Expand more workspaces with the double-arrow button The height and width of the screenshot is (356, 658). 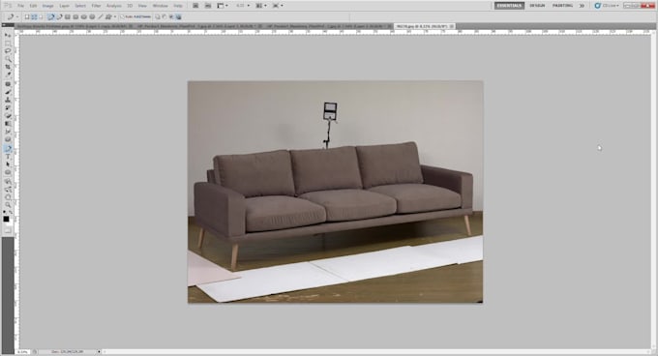582,6
